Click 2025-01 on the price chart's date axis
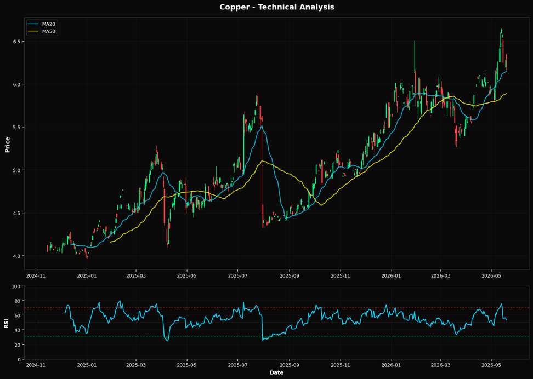Screen dimensions: 533x379 87,275
